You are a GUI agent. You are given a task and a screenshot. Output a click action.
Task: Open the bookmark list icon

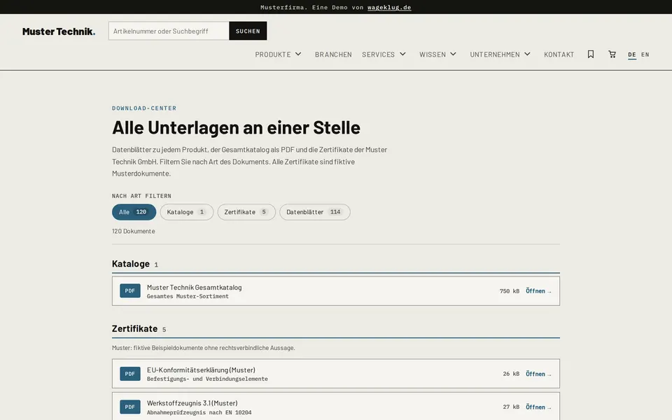591,55
